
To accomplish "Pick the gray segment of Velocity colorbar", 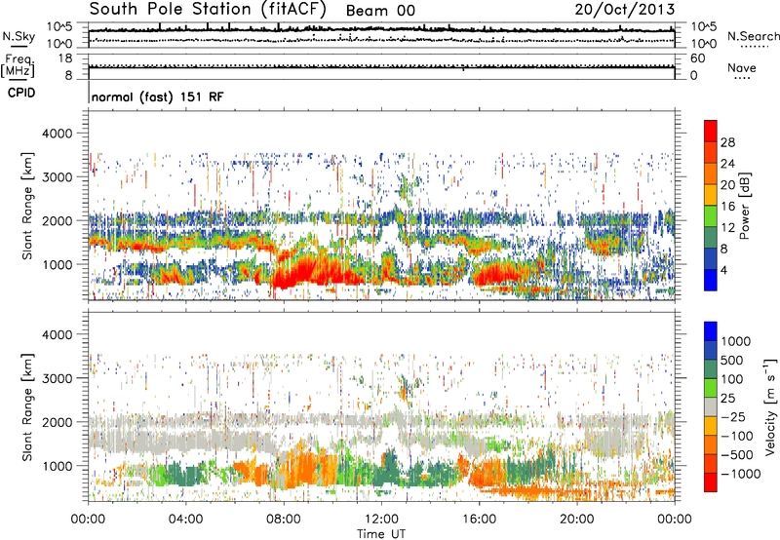I will 711,407.
